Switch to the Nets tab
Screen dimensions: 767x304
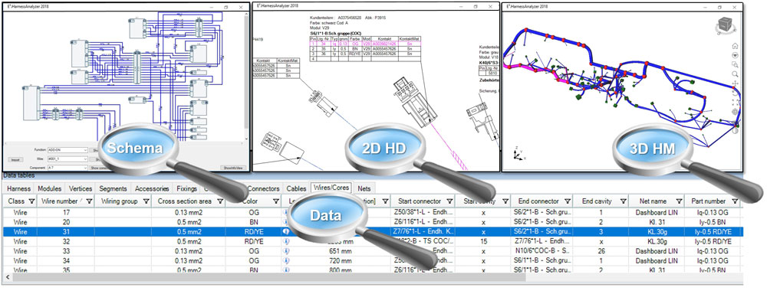pyautogui.click(x=364, y=188)
